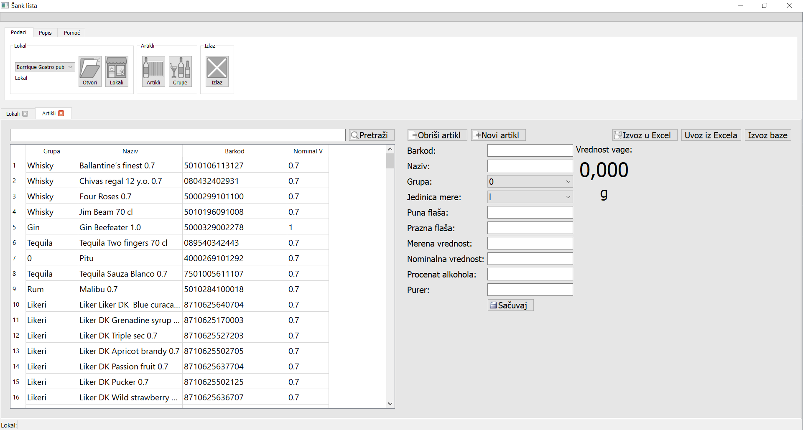Screen dimensions: 803x430
Task: Select the Gin Beefeater 1.0 row
Action: click(x=110, y=227)
